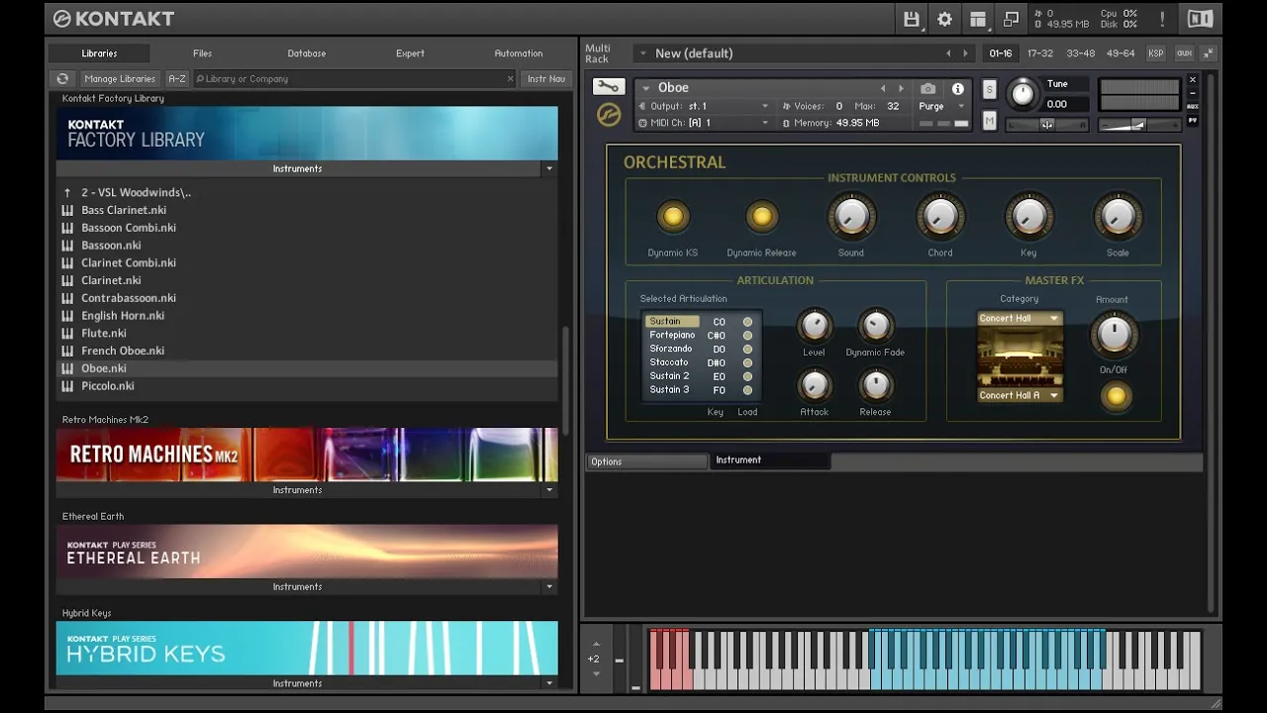Select English Horn.nki in list
This screenshot has height=713, width=1267.
[307, 315]
